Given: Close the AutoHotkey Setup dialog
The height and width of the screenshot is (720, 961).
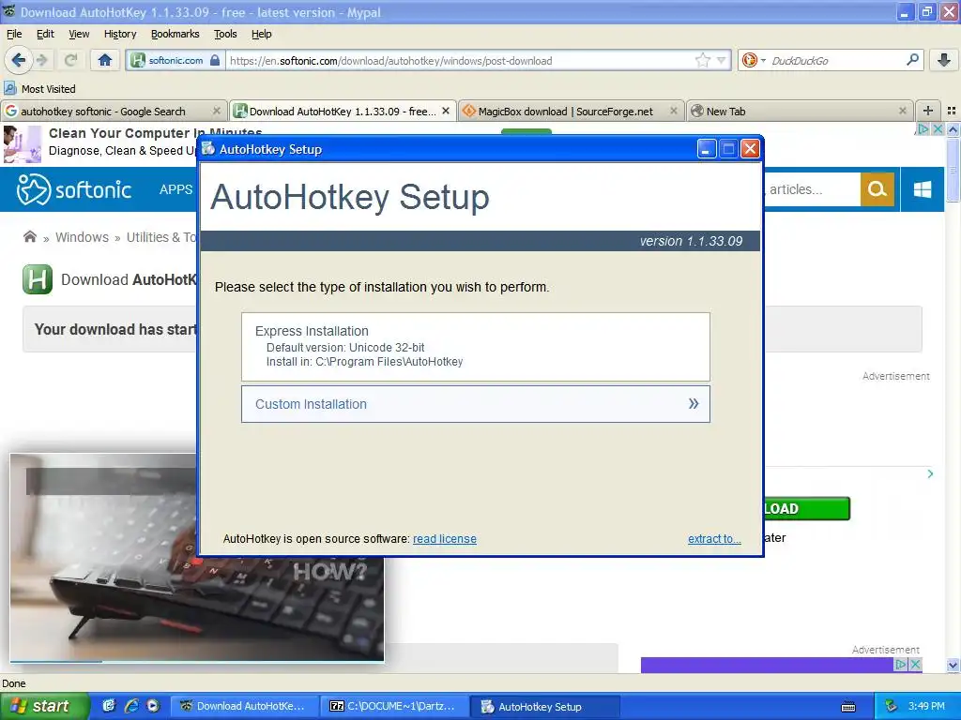Looking at the screenshot, I should point(750,149).
